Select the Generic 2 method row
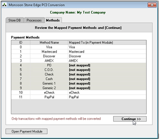 79,88
